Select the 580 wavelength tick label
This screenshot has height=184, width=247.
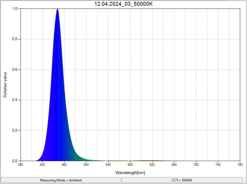point(130,165)
